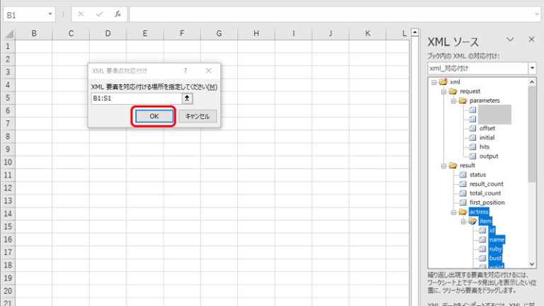Click the formula bar enter checkmark icon
Image resolution: width=544 pixels, height=306 pixels.
[99, 13]
